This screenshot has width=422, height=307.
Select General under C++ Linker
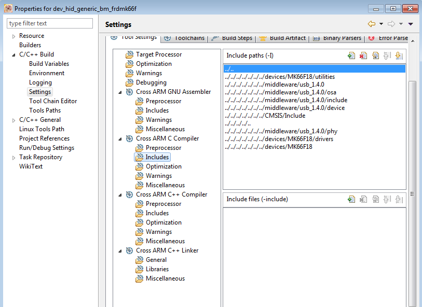coord(156,260)
